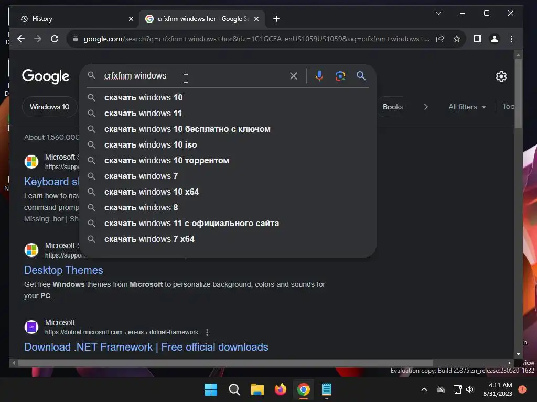Launch Firefox from taskbar
The width and height of the screenshot is (537, 402).
281,389
